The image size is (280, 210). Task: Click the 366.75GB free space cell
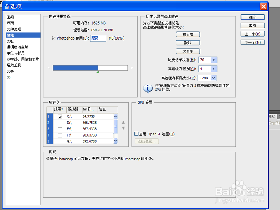[90, 123]
